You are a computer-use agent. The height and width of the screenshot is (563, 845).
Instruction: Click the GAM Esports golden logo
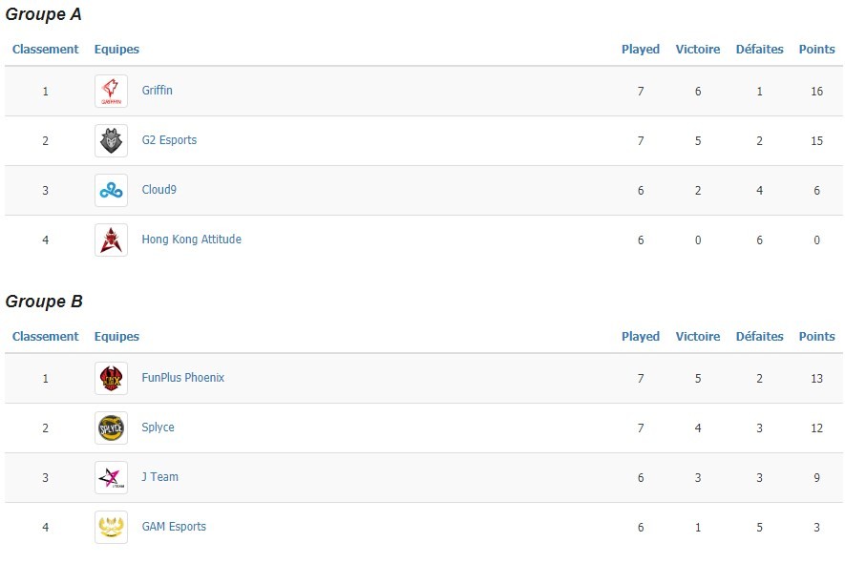111,527
